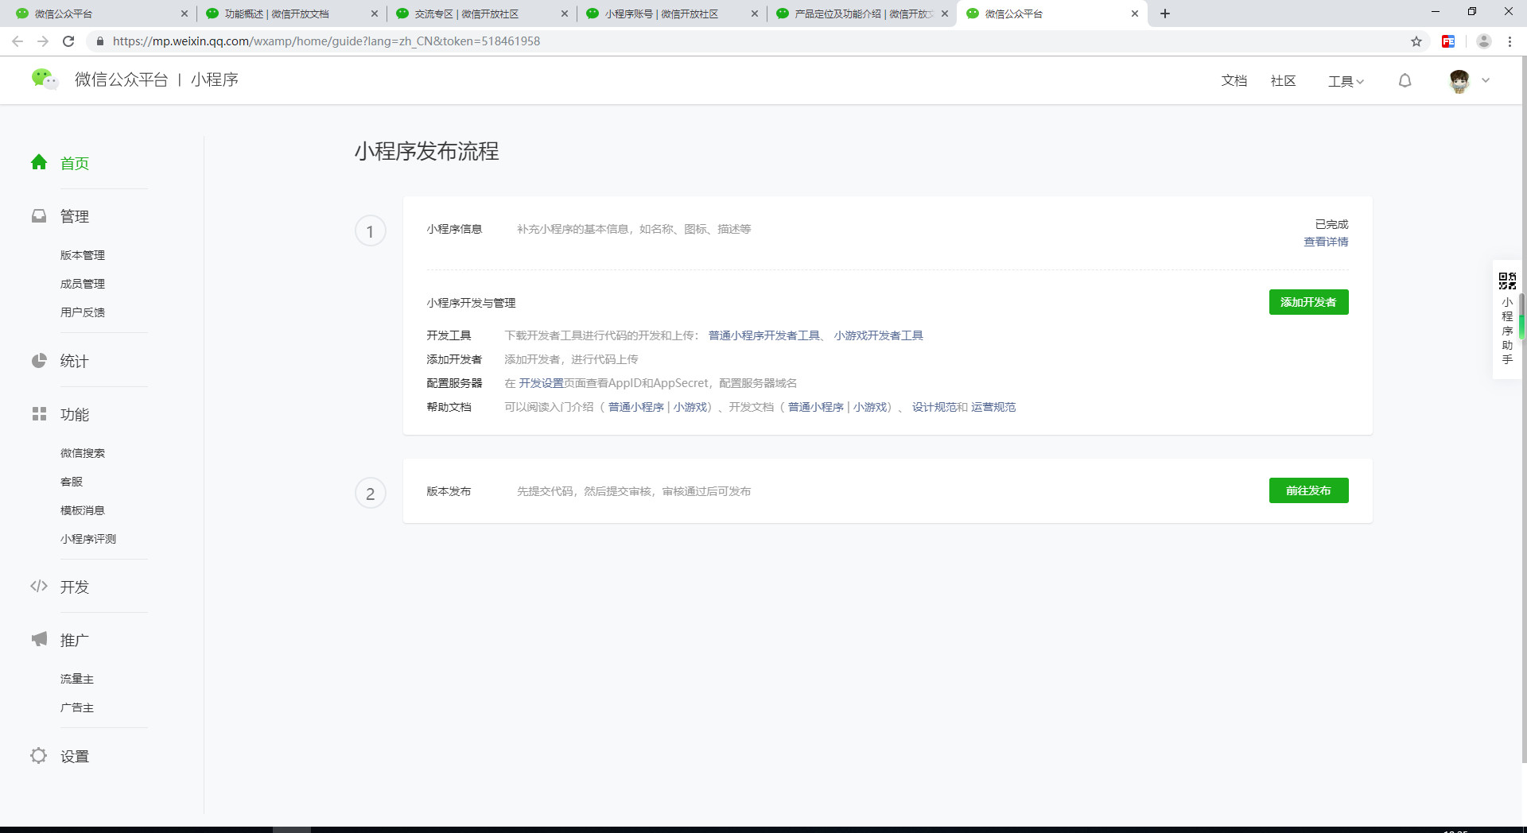Open 文档 in the top navigation
Viewport: 1527px width, 833px height.
[1234, 80]
